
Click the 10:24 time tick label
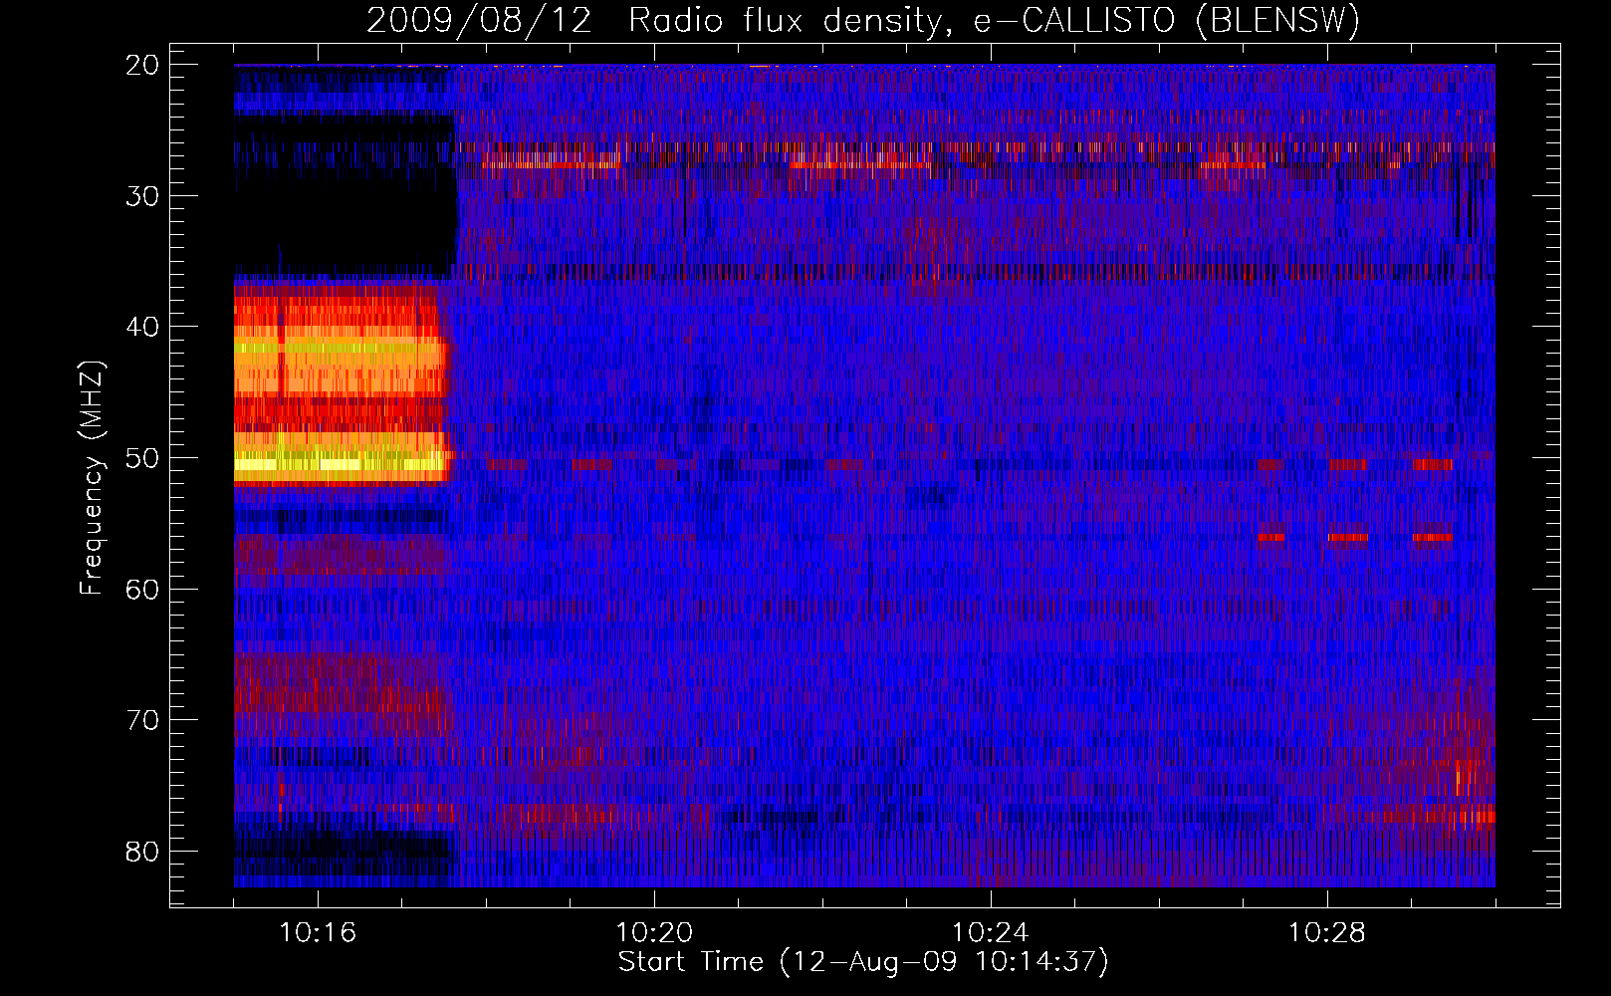tap(991, 933)
